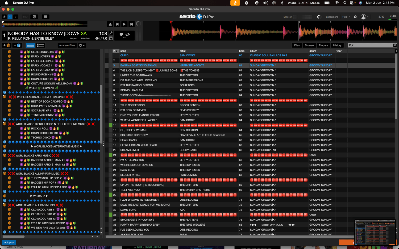Click the picture-in-picture screenshot thumbnail
The height and width of the screenshot is (249, 399).
375,233
